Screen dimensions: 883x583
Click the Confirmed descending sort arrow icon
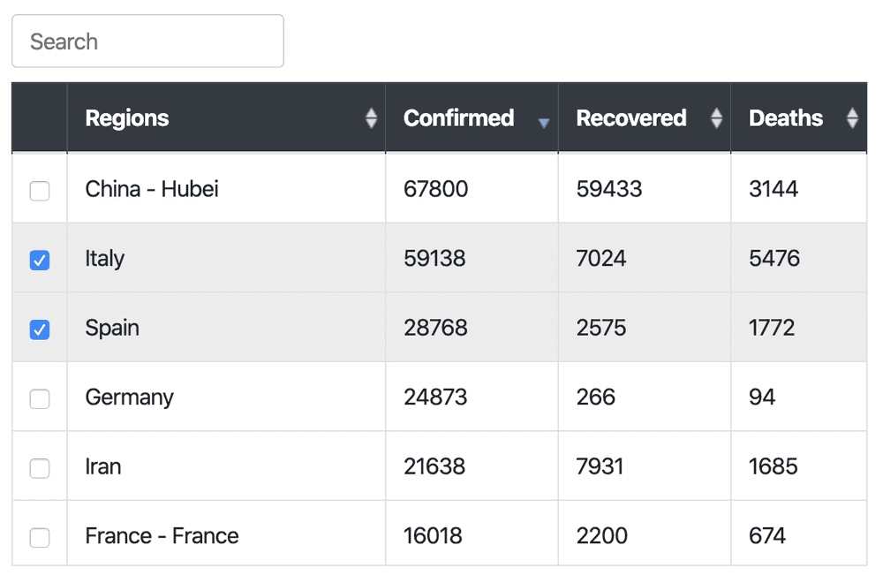click(543, 123)
